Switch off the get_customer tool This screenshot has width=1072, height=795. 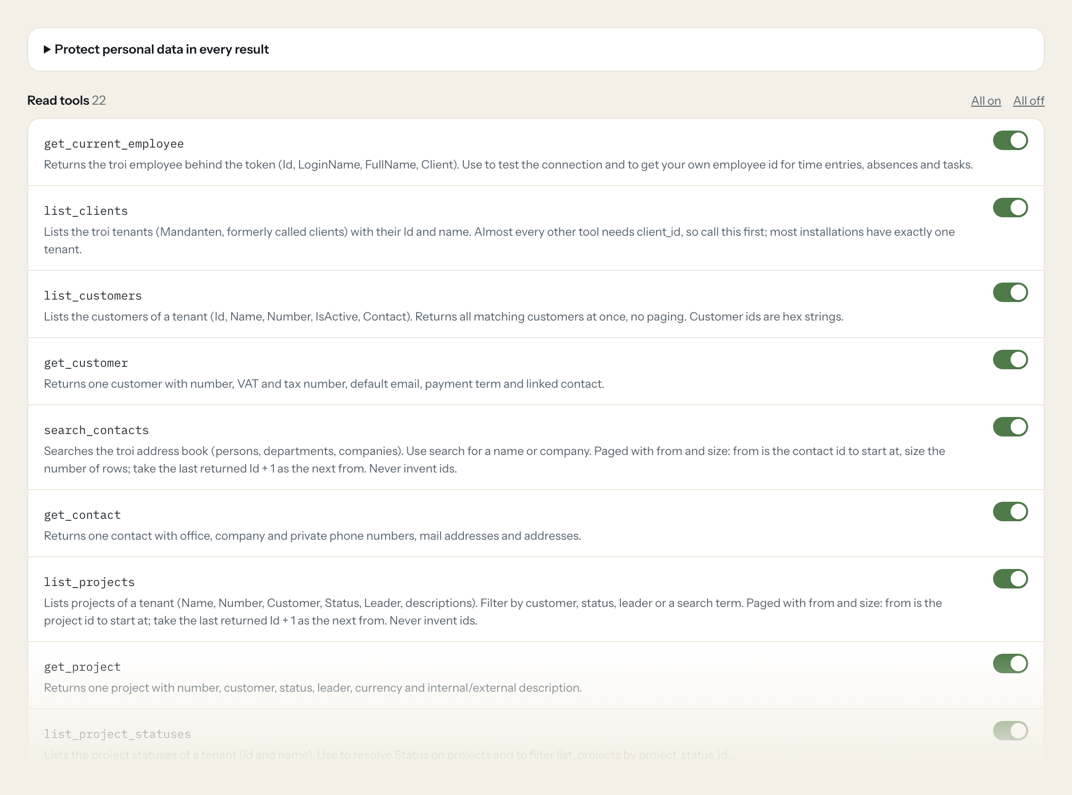[x=1010, y=360]
